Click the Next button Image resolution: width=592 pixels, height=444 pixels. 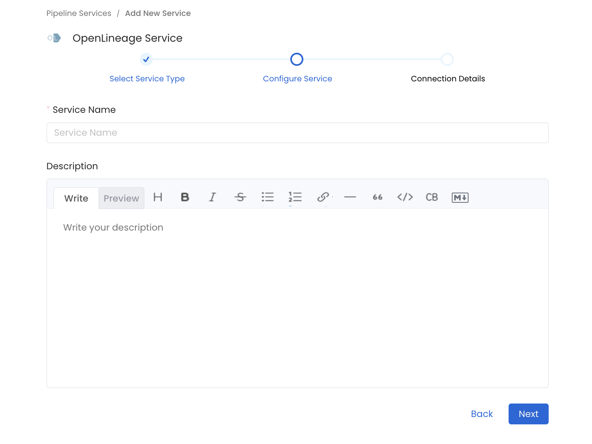[x=528, y=414]
